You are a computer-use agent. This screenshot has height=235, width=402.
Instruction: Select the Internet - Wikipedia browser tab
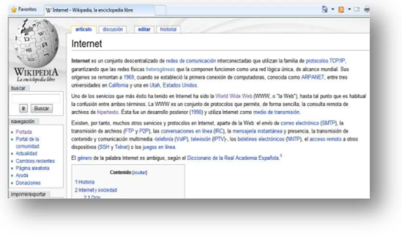(x=99, y=10)
